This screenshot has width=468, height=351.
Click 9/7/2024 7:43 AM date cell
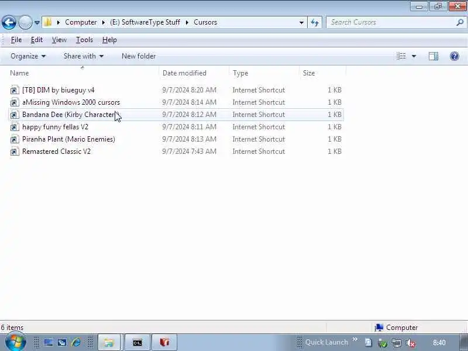click(189, 152)
